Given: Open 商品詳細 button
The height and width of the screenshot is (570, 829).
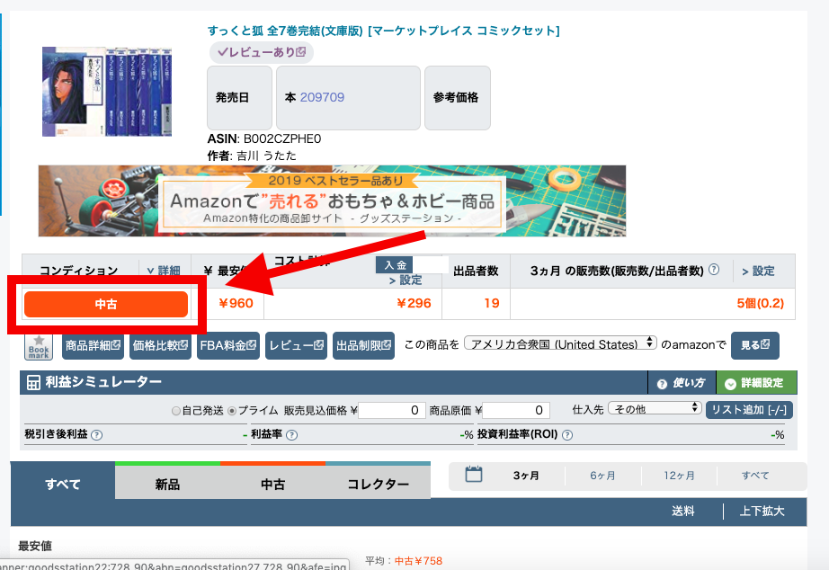Looking at the screenshot, I should (93, 346).
